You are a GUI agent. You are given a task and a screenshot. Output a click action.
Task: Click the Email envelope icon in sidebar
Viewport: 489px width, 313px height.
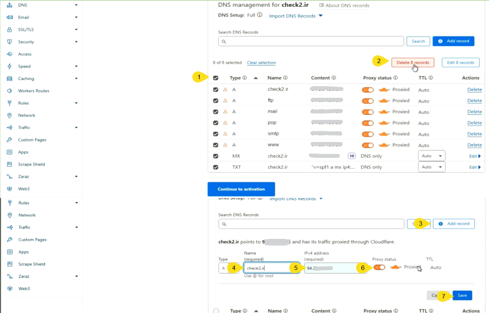10,17
